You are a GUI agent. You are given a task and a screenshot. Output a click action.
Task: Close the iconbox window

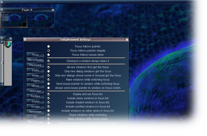pyautogui.click(x=11, y=38)
